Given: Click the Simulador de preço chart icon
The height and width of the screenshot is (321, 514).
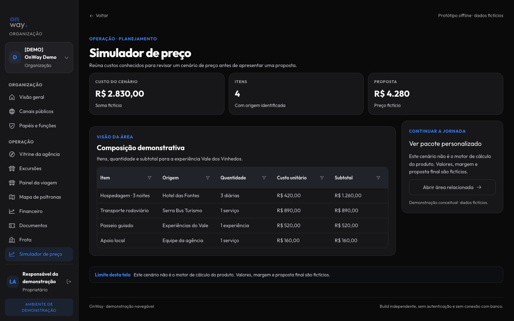Looking at the screenshot, I should click(12, 254).
